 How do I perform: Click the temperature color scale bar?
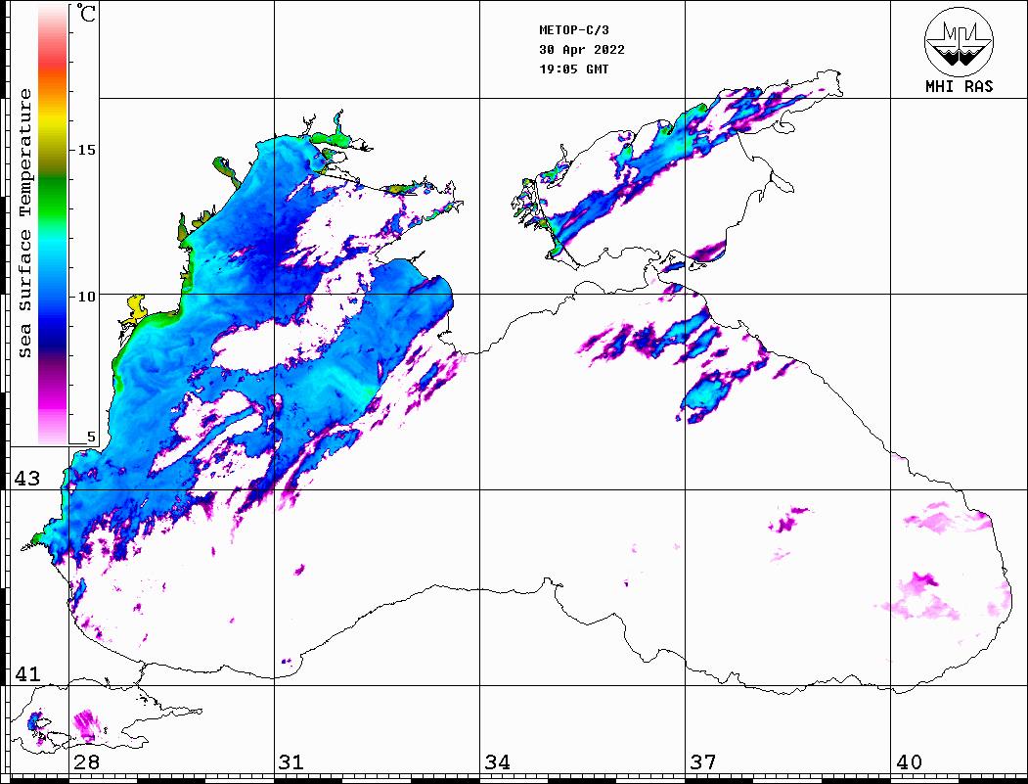(53, 224)
